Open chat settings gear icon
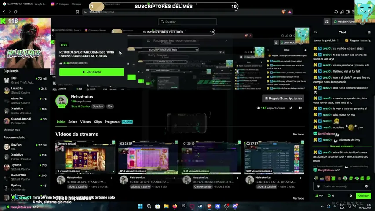375x211 pixels. point(351,196)
